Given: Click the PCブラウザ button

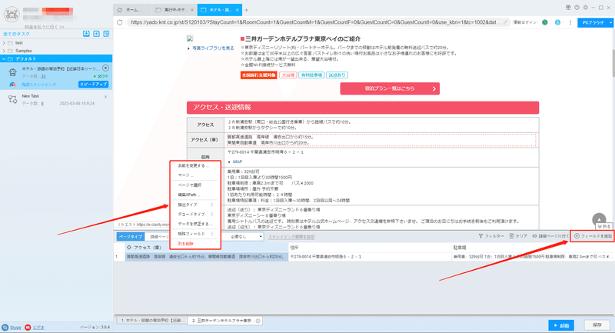Looking at the screenshot, I should click(593, 23).
